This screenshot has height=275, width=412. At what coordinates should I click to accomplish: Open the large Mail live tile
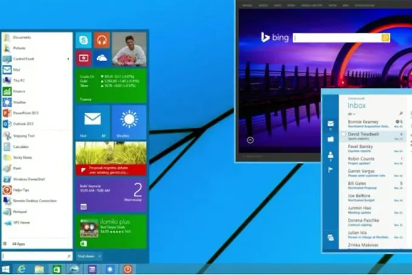point(93,122)
